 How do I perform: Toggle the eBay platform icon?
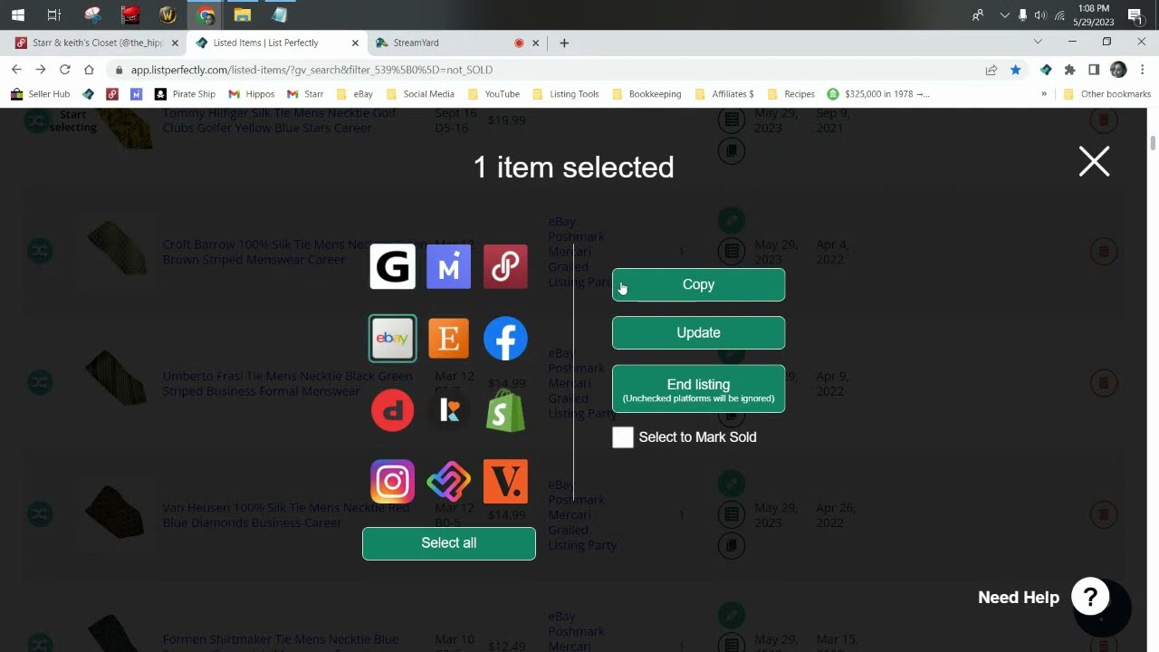pos(392,338)
